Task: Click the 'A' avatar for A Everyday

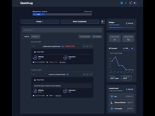Action: point(112,109)
